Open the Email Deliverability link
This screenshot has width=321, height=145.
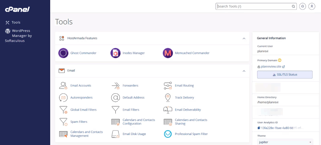point(187,110)
